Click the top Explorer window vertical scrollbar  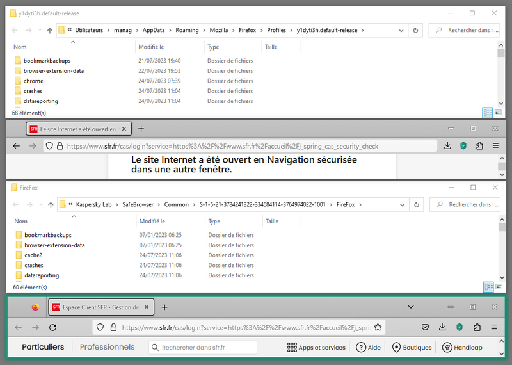click(x=501, y=74)
